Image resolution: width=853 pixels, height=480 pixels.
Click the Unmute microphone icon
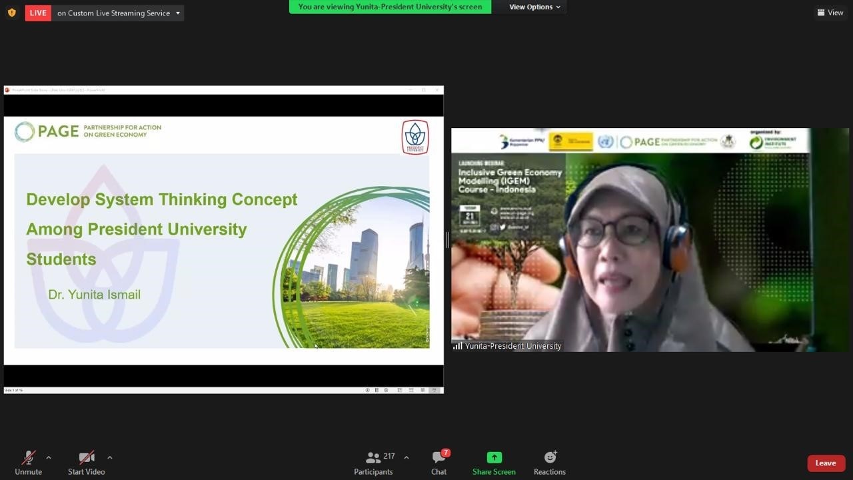click(x=28, y=458)
